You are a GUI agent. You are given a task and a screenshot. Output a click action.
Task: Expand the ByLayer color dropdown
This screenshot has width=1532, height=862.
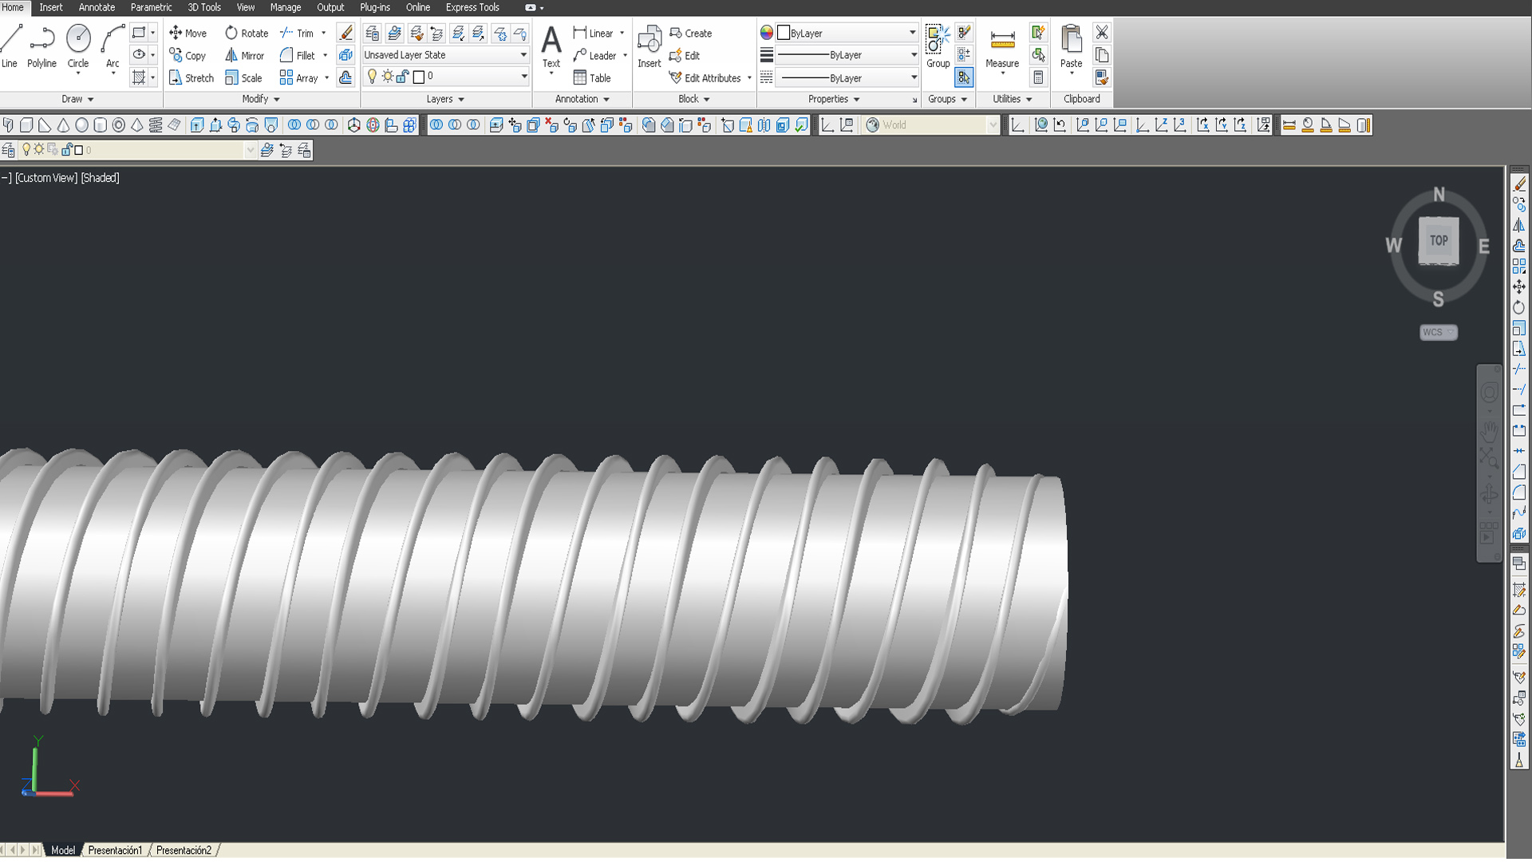tap(912, 33)
